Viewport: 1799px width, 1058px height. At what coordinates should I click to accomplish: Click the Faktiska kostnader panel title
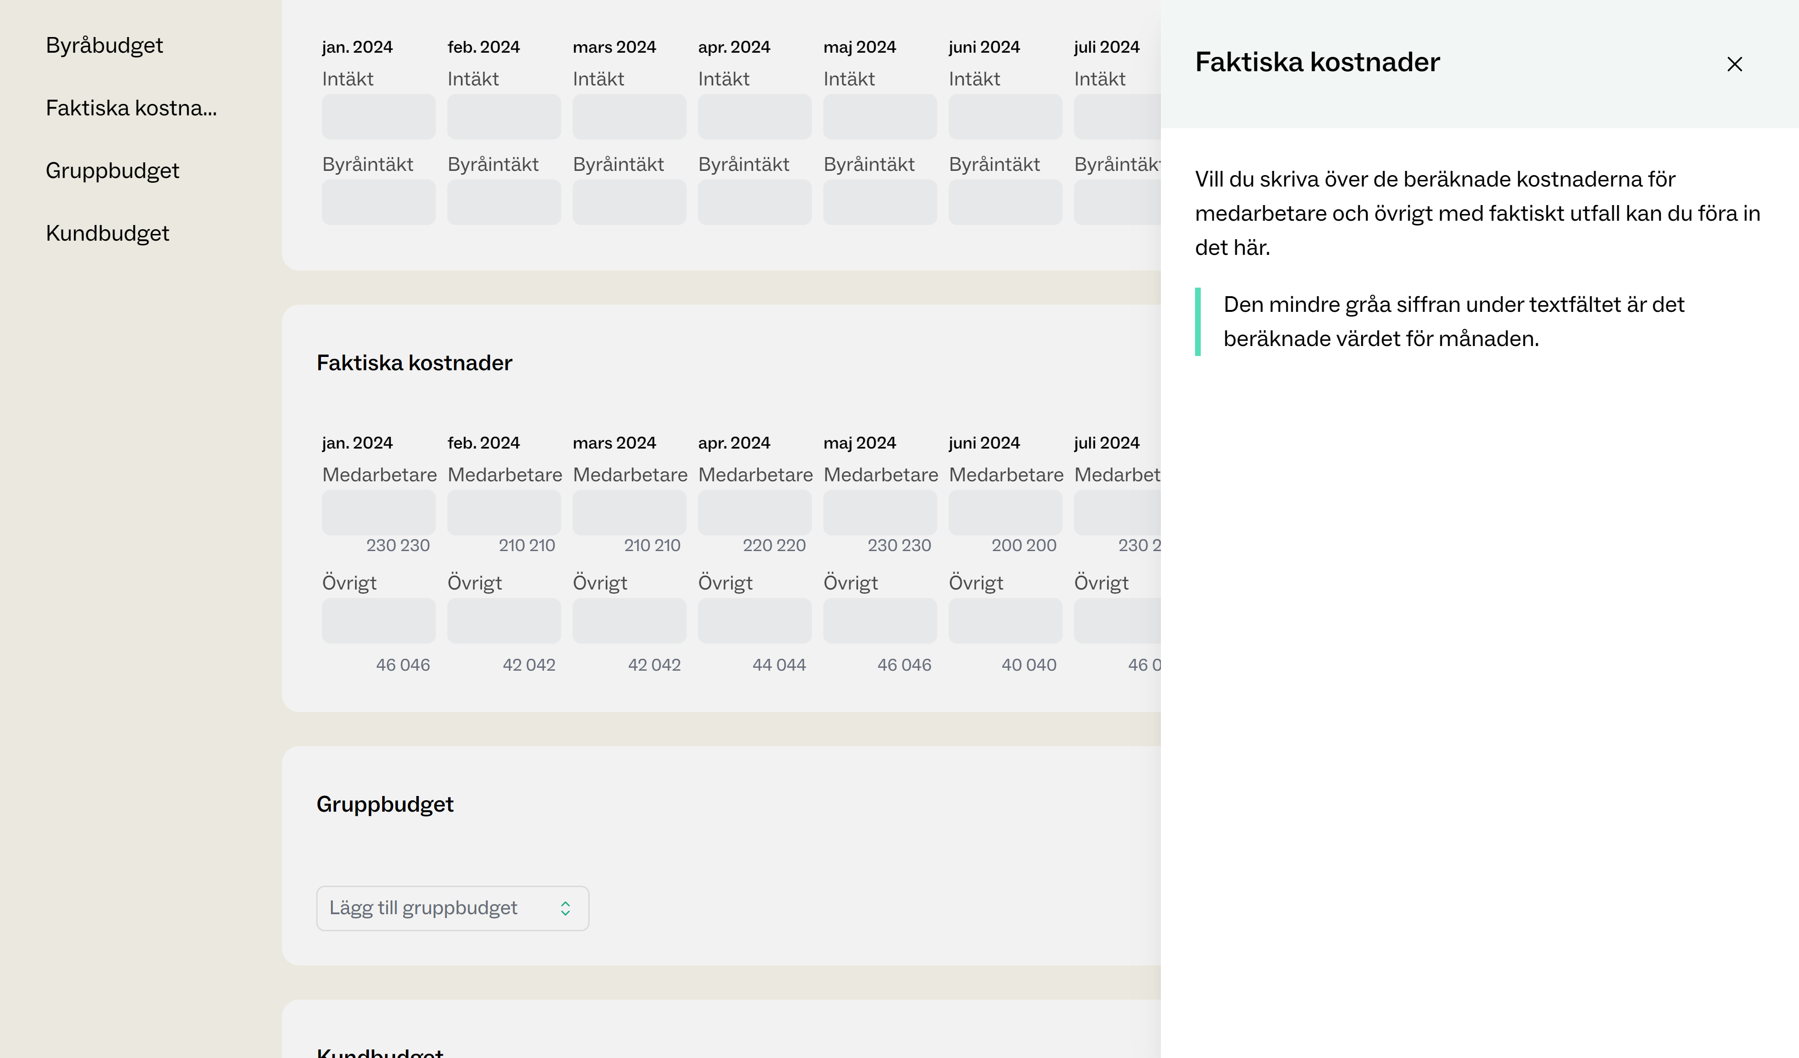point(1317,62)
